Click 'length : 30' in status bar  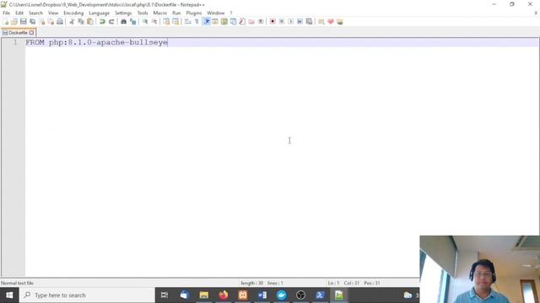[x=252, y=283]
